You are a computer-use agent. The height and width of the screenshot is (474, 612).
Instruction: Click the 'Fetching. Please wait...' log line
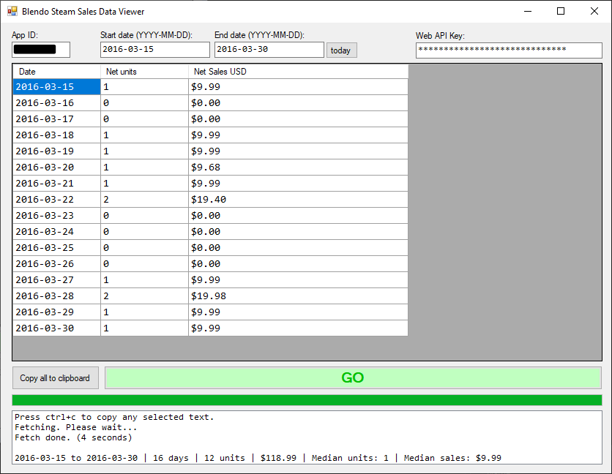pyautogui.click(x=75, y=427)
